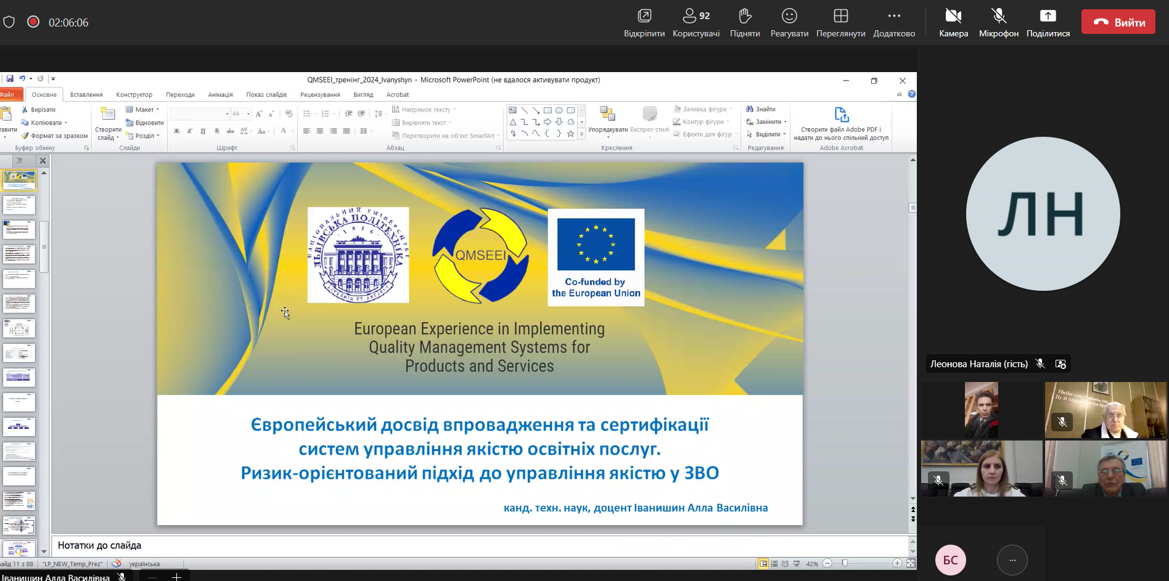The width and height of the screenshot is (1169, 581).
Task: Open the Анімація ribbon tab
Action: (x=220, y=95)
